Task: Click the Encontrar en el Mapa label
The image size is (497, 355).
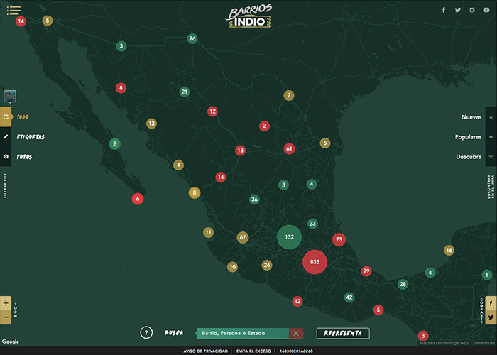Action: click(491, 187)
